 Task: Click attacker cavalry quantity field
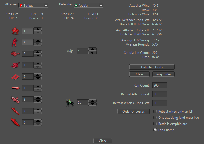(x=28, y=31)
